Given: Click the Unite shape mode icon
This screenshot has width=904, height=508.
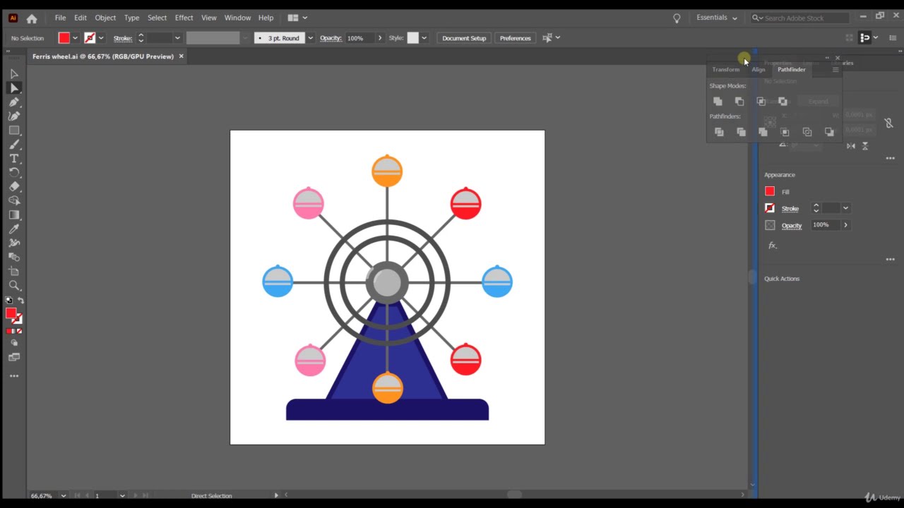Looking at the screenshot, I should (x=718, y=102).
